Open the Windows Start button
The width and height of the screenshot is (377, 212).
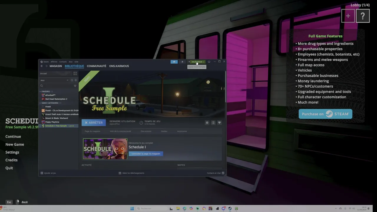pos(132,208)
